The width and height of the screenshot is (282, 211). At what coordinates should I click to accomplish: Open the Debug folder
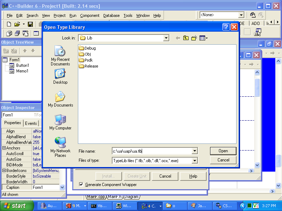87,48
